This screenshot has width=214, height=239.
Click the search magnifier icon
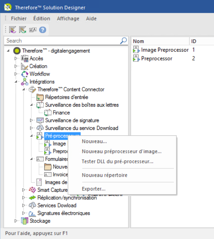click(x=123, y=41)
